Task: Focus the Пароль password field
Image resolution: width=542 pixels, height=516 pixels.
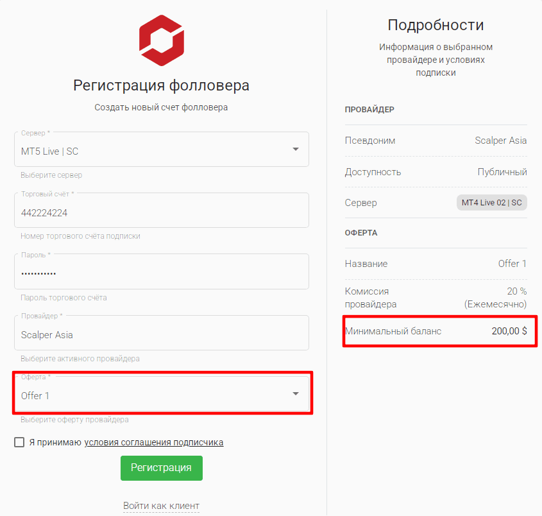Action: [x=162, y=271]
